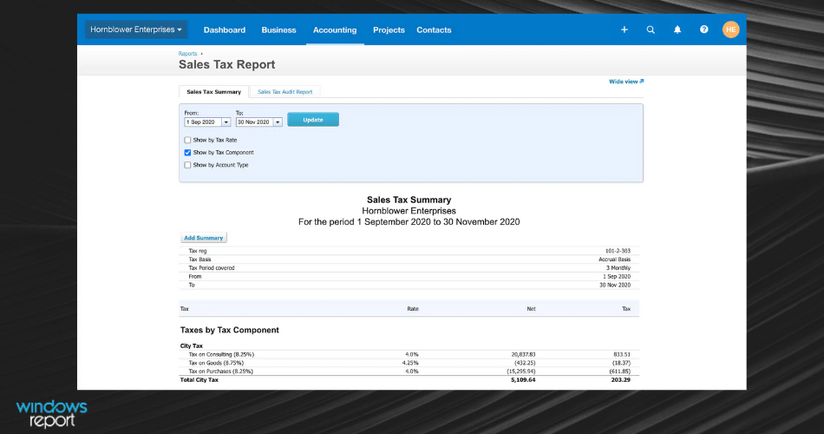This screenshot has width=824, height=434.
Task: Select the Sales Tax Summary tab
Action: (214, 92)
